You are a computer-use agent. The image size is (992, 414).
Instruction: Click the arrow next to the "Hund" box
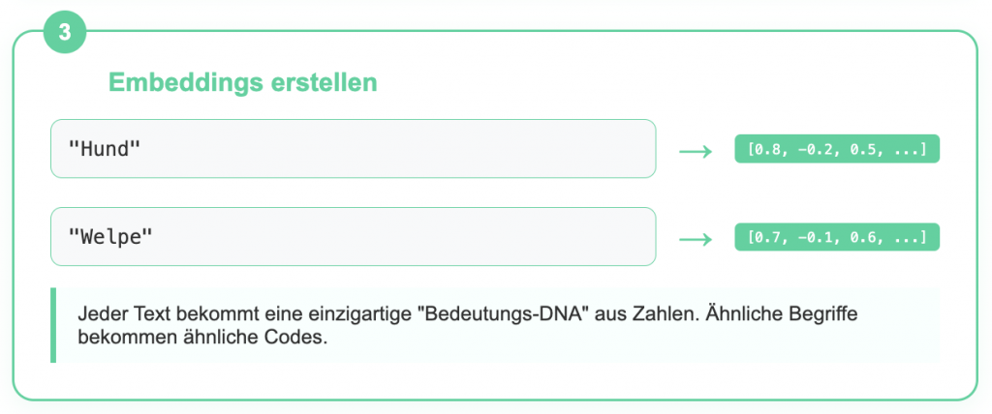pyautogui.click(x=695, y=151)
